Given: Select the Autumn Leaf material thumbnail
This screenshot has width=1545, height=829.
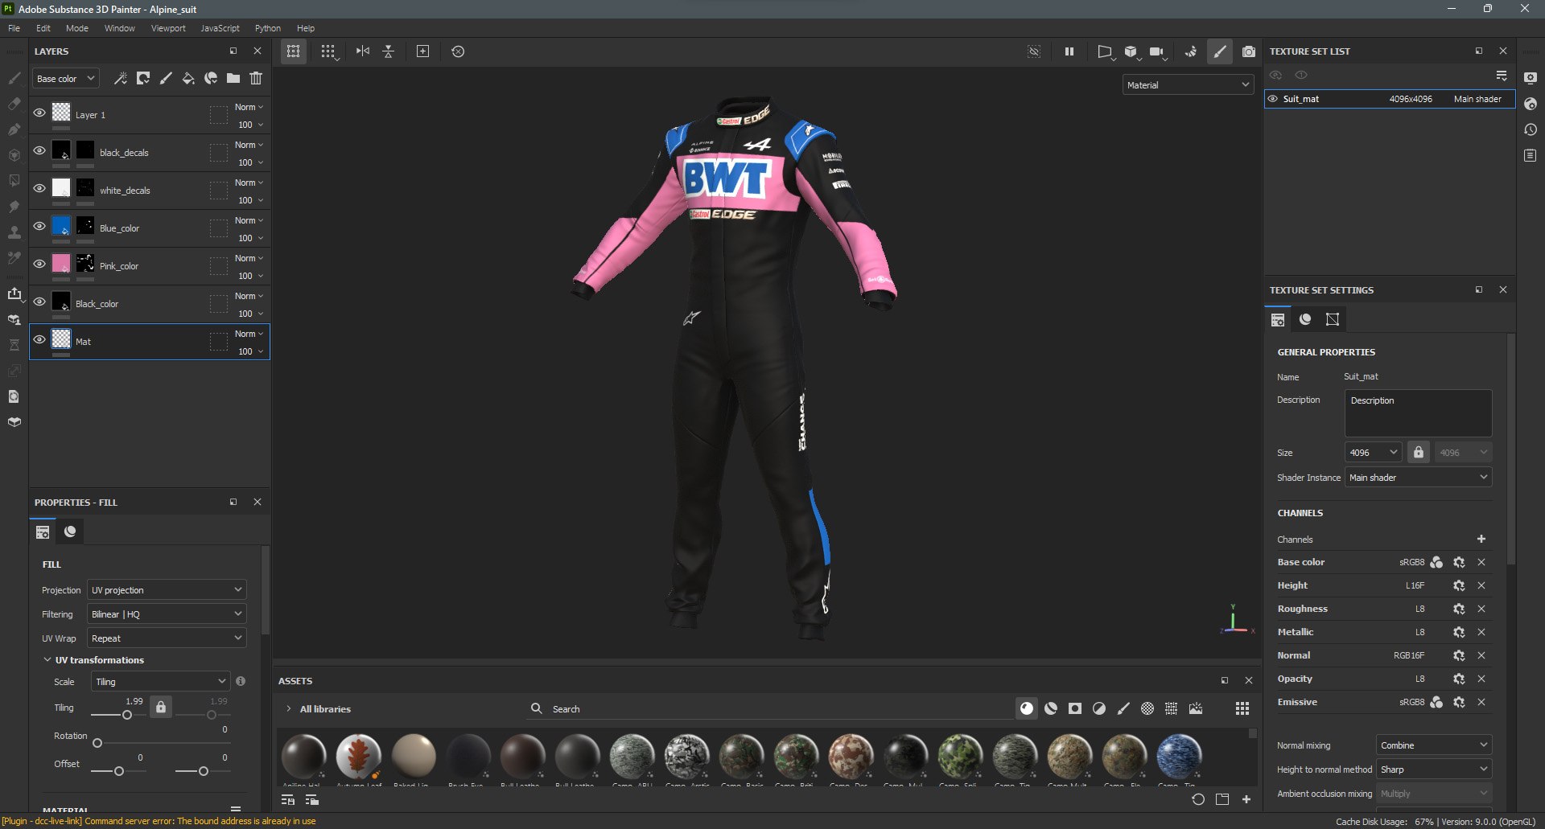Looking at the screenshot, I should pos(359,756).
